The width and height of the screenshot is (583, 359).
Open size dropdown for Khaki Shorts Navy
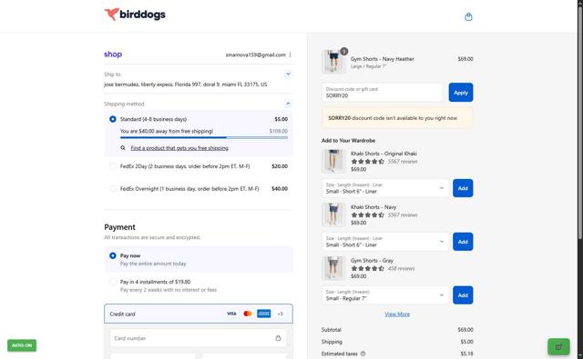pos(385,242)
